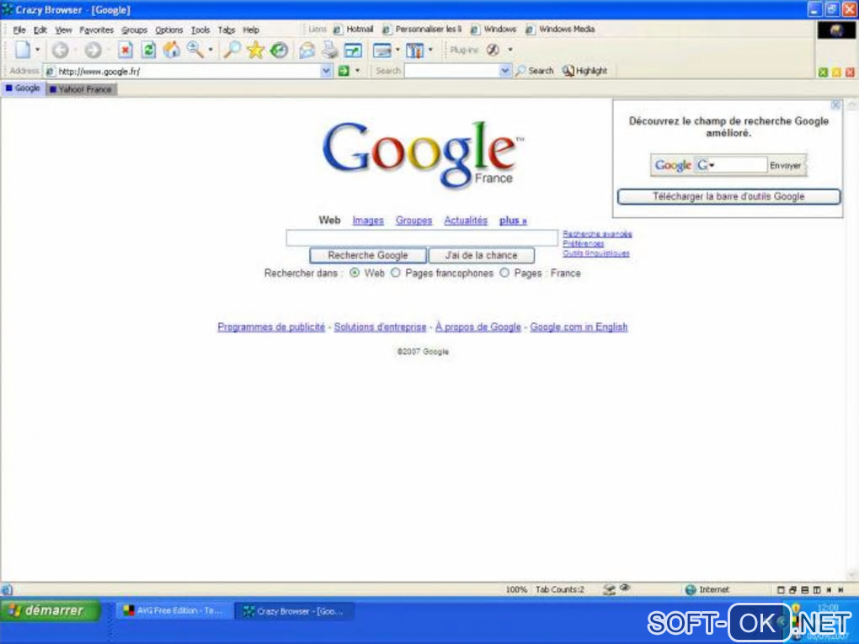Expand the tools panel dropdown arrow
Screen dimensions: 859x644
pyautogui.click(x=430, y=50)
